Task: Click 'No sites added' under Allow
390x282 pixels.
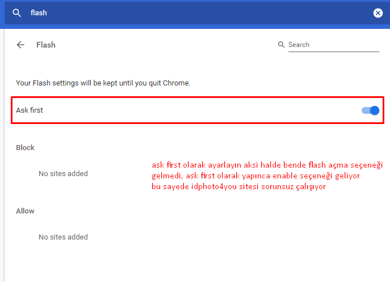Action: [63, 237]
